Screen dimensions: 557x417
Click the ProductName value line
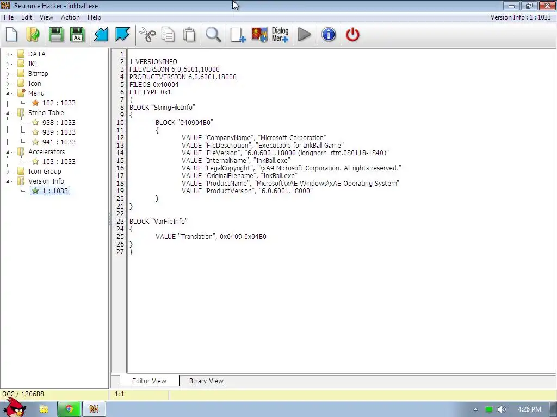pos(290,184)
